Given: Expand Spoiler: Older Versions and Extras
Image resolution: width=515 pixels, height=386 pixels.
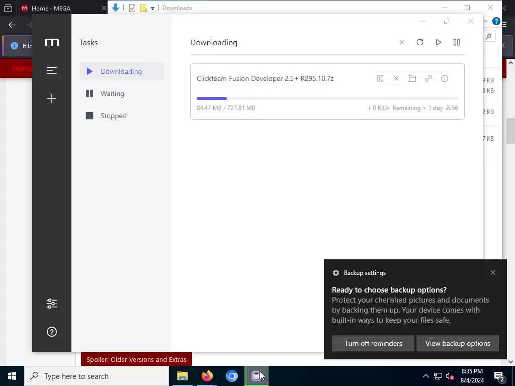Looking at the screenshot, I should 136,359.
